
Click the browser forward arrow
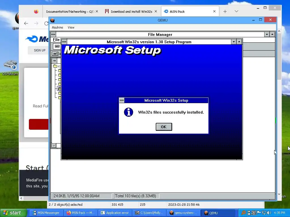click(x=36, y=23)
